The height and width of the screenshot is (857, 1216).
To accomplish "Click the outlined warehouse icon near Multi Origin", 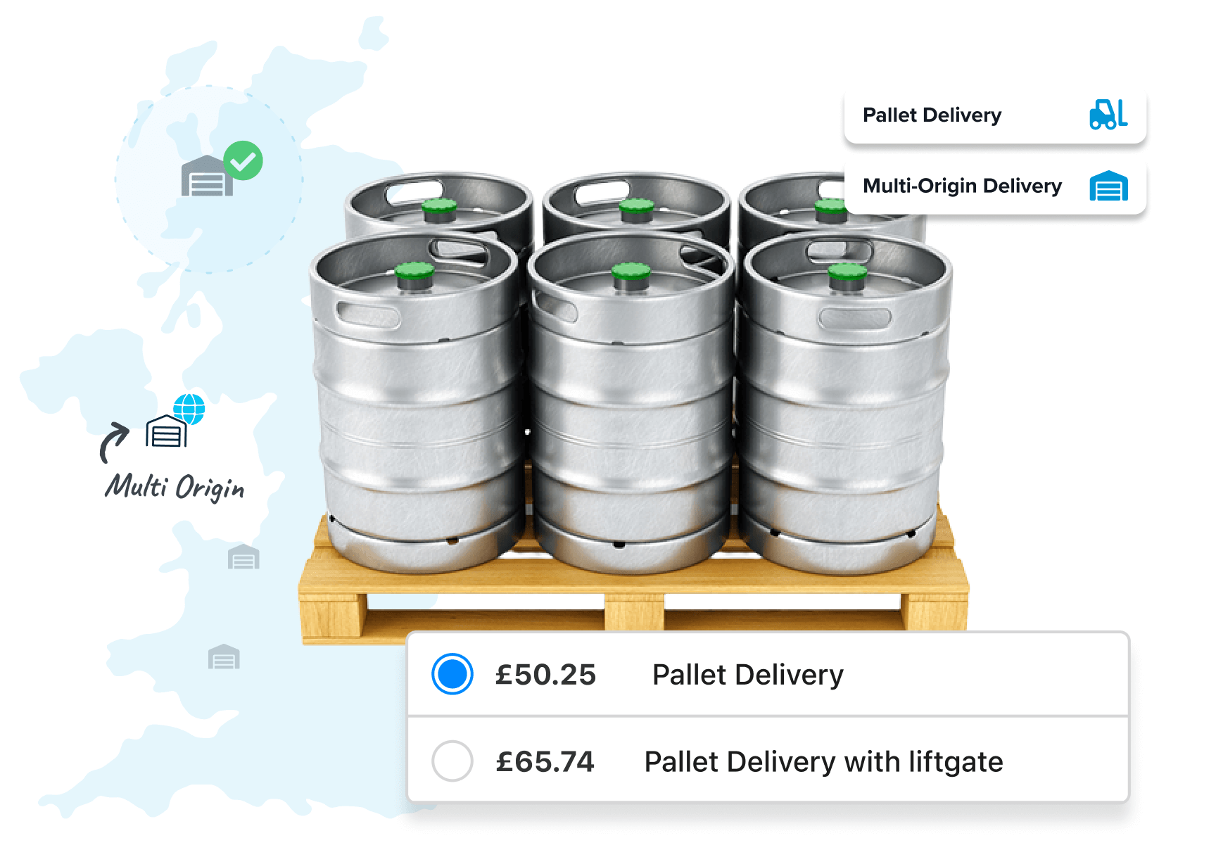I will pyautogui.click(x=166, y=431).
